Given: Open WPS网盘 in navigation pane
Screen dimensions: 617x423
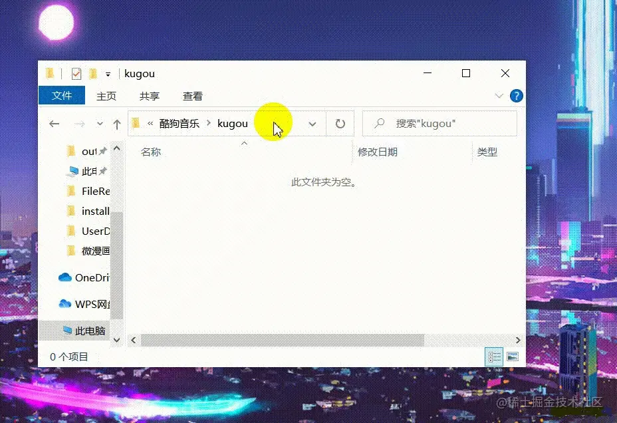Looking at the screenshot, I should (x=83, y=304).
